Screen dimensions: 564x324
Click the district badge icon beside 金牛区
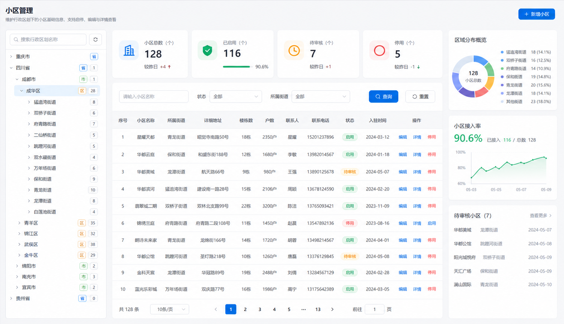coord(82,255)
